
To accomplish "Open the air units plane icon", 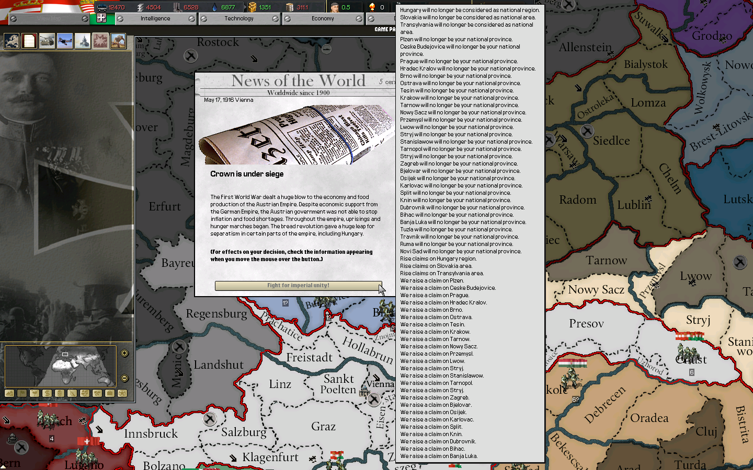I will (65, 41).
